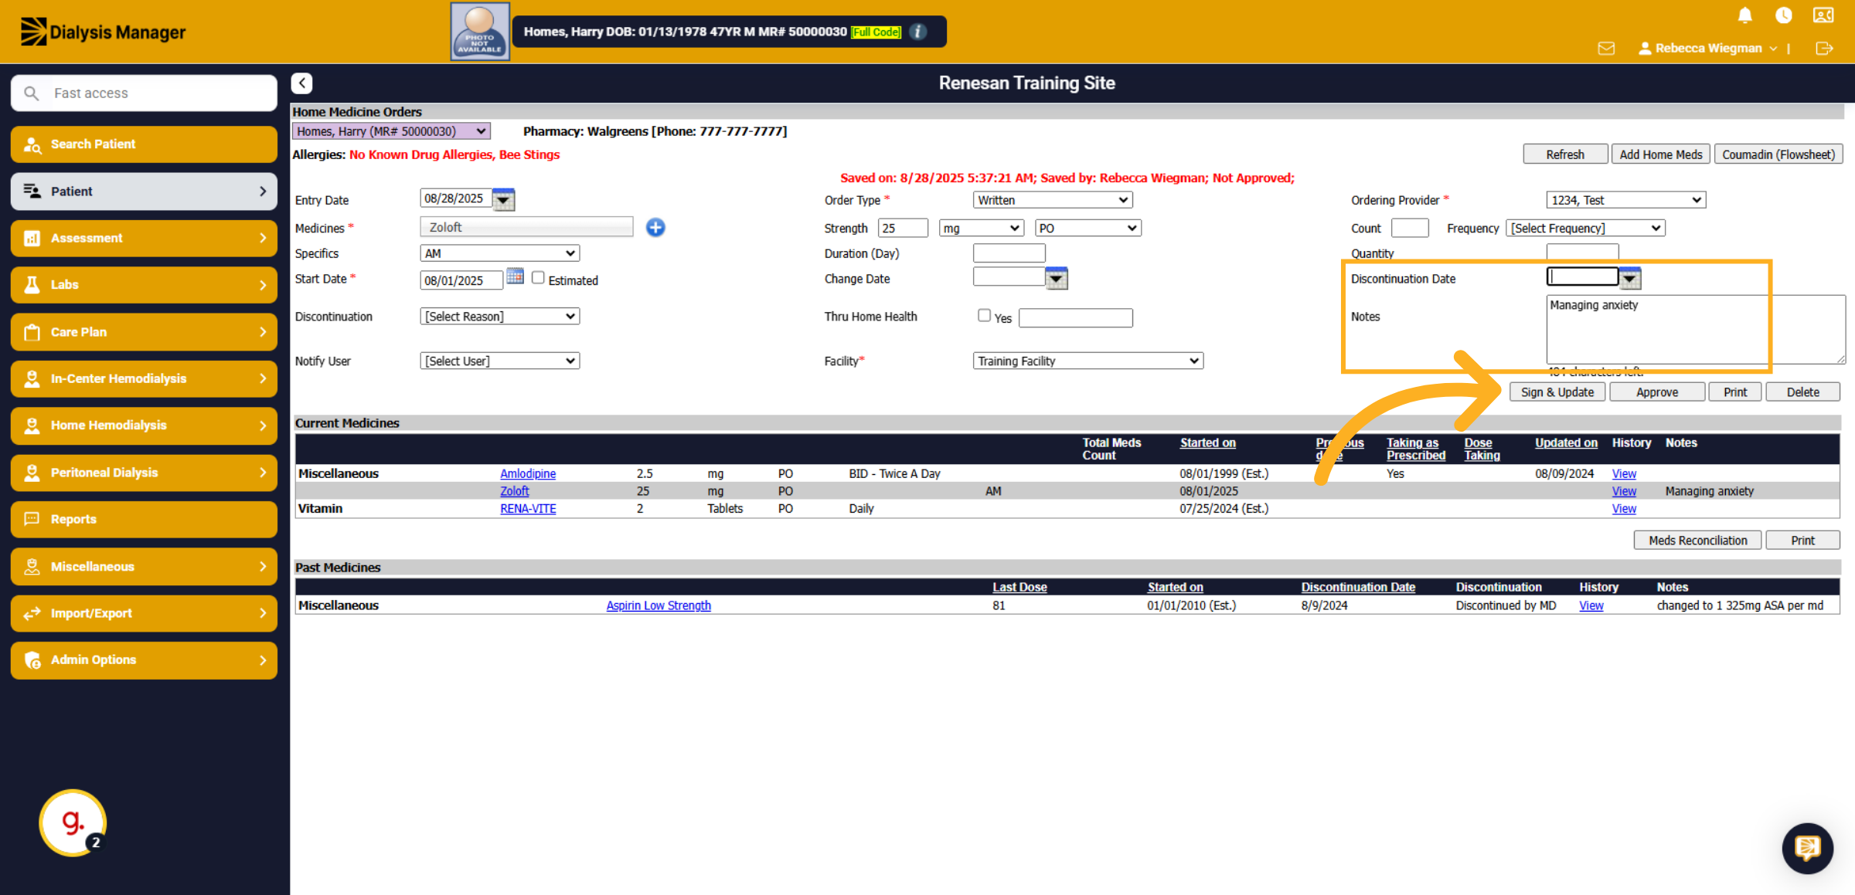
Task: Tick the Estimated checkbox
Action: [538, 278]
